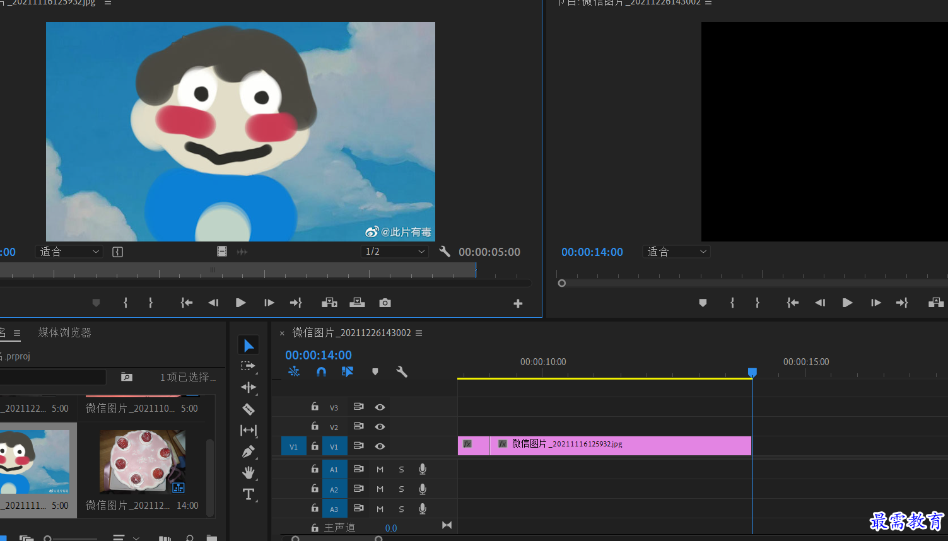
Task: Select the Pen tool
Action: (249, 451)
